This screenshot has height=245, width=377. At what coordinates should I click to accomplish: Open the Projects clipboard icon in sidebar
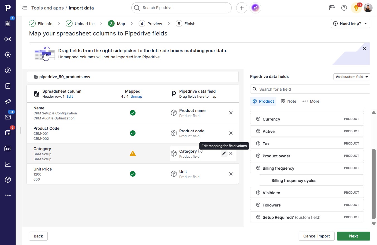point(8,86)
